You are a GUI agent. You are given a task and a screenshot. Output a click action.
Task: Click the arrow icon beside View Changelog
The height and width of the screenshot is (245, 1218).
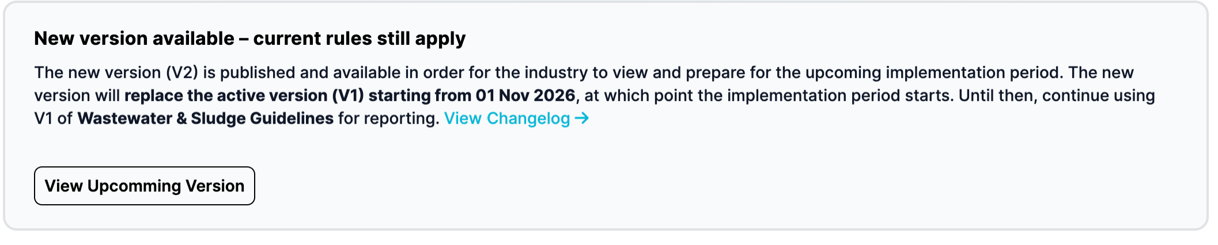point(582,118)
